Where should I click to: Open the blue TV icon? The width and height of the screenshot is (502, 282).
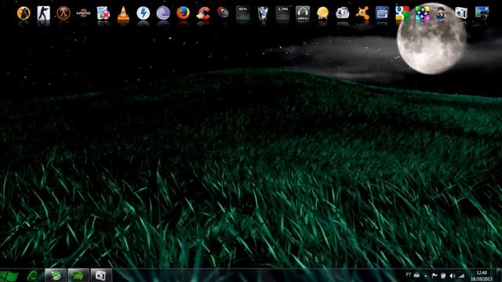[382, 13]
